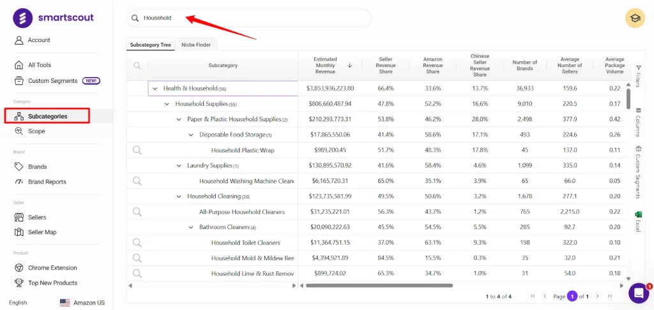Click the smartscout logo
The height and width of the screenshot is (310, 654).
click(x=54, y=18)
